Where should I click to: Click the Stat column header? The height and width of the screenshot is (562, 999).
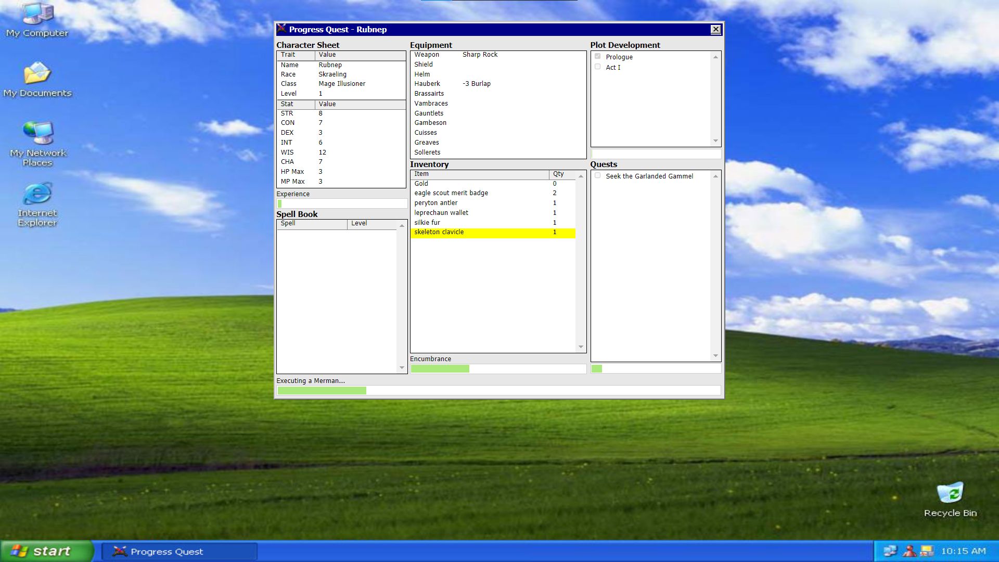click(x=296, y=104)
